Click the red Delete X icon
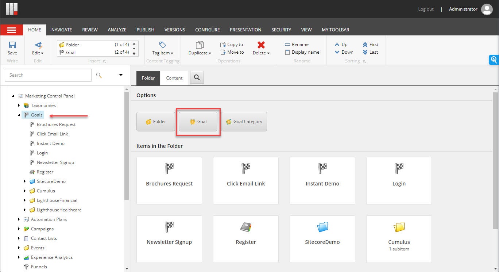This screenshot has height=272, width=499. coord(261,45)
